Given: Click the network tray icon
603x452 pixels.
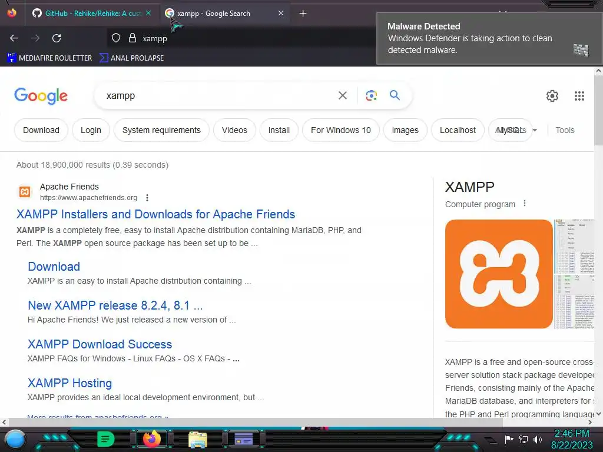Looking at the screenshot, I should 524,439.
